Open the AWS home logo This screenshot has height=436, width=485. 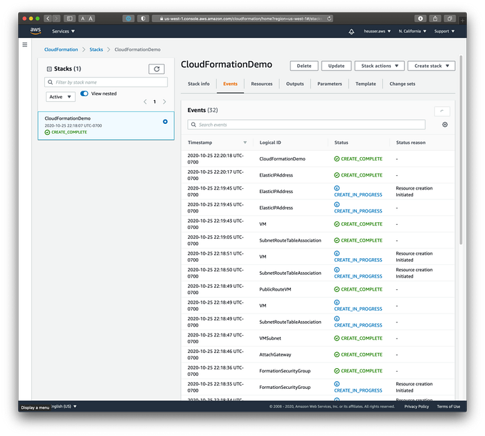[x=35, y=31]
